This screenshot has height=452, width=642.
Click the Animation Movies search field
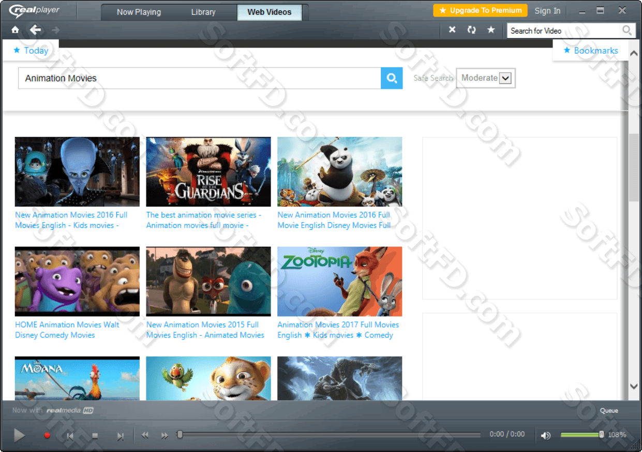coord(200,78)
